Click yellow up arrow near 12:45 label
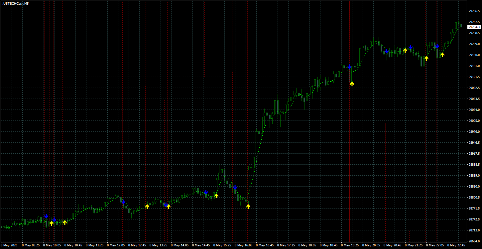Screen dimensions: 482x249 [x=147, y=206]
